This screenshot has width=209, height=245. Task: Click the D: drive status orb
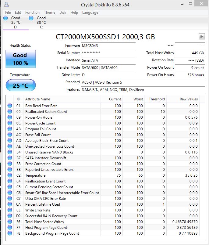5,18
